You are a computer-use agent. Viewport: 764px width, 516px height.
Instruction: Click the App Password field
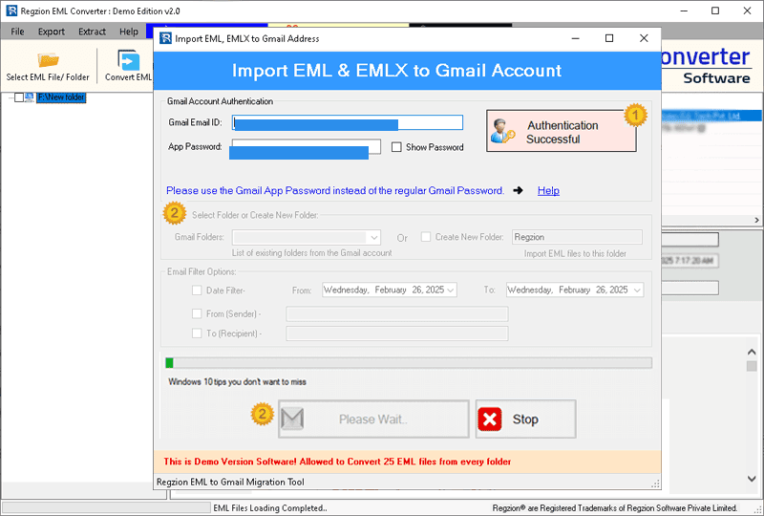[x=307, y=147]
